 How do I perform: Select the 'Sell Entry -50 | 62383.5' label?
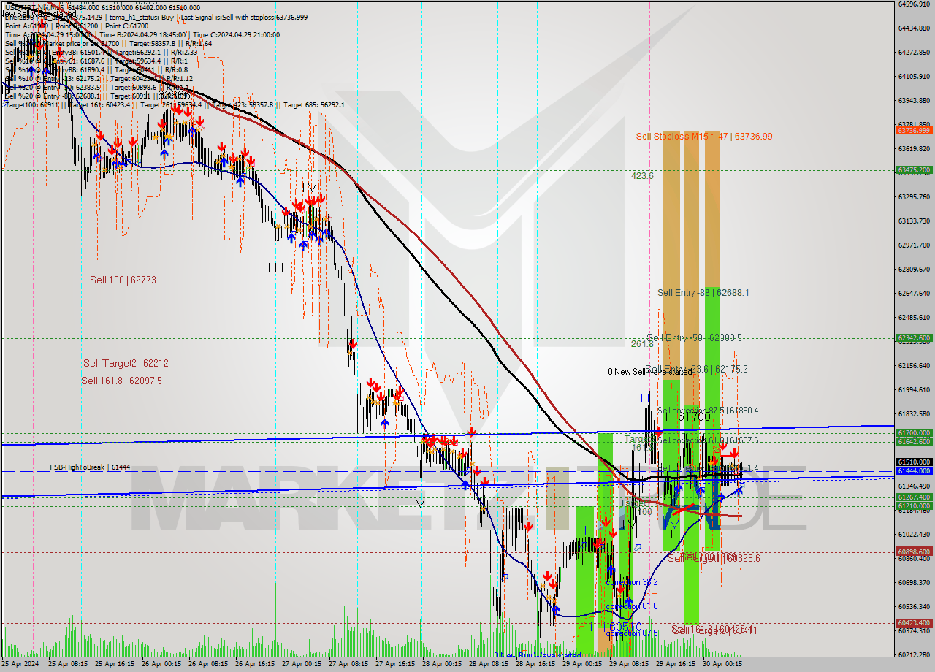click(x=694, y=338)
